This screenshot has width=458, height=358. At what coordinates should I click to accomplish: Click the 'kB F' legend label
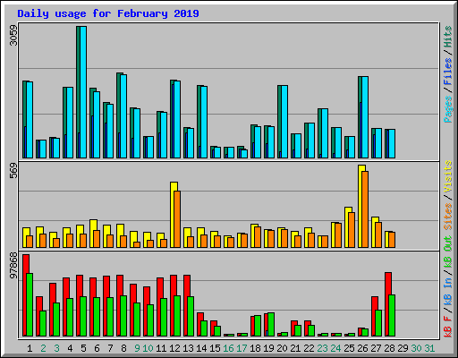[x=448, y=327]
